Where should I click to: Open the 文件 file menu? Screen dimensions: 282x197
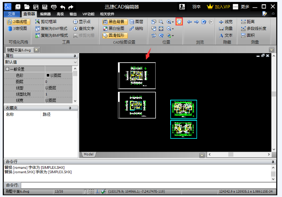11,14
